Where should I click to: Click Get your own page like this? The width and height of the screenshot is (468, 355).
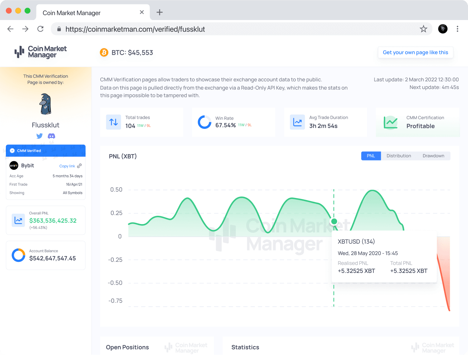[x=415, y=52]
